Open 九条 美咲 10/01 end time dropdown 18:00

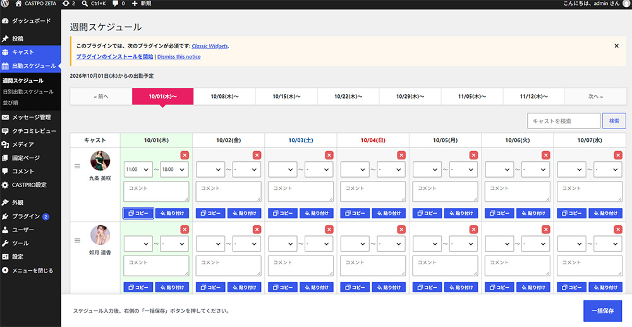(x=174, y=170)
